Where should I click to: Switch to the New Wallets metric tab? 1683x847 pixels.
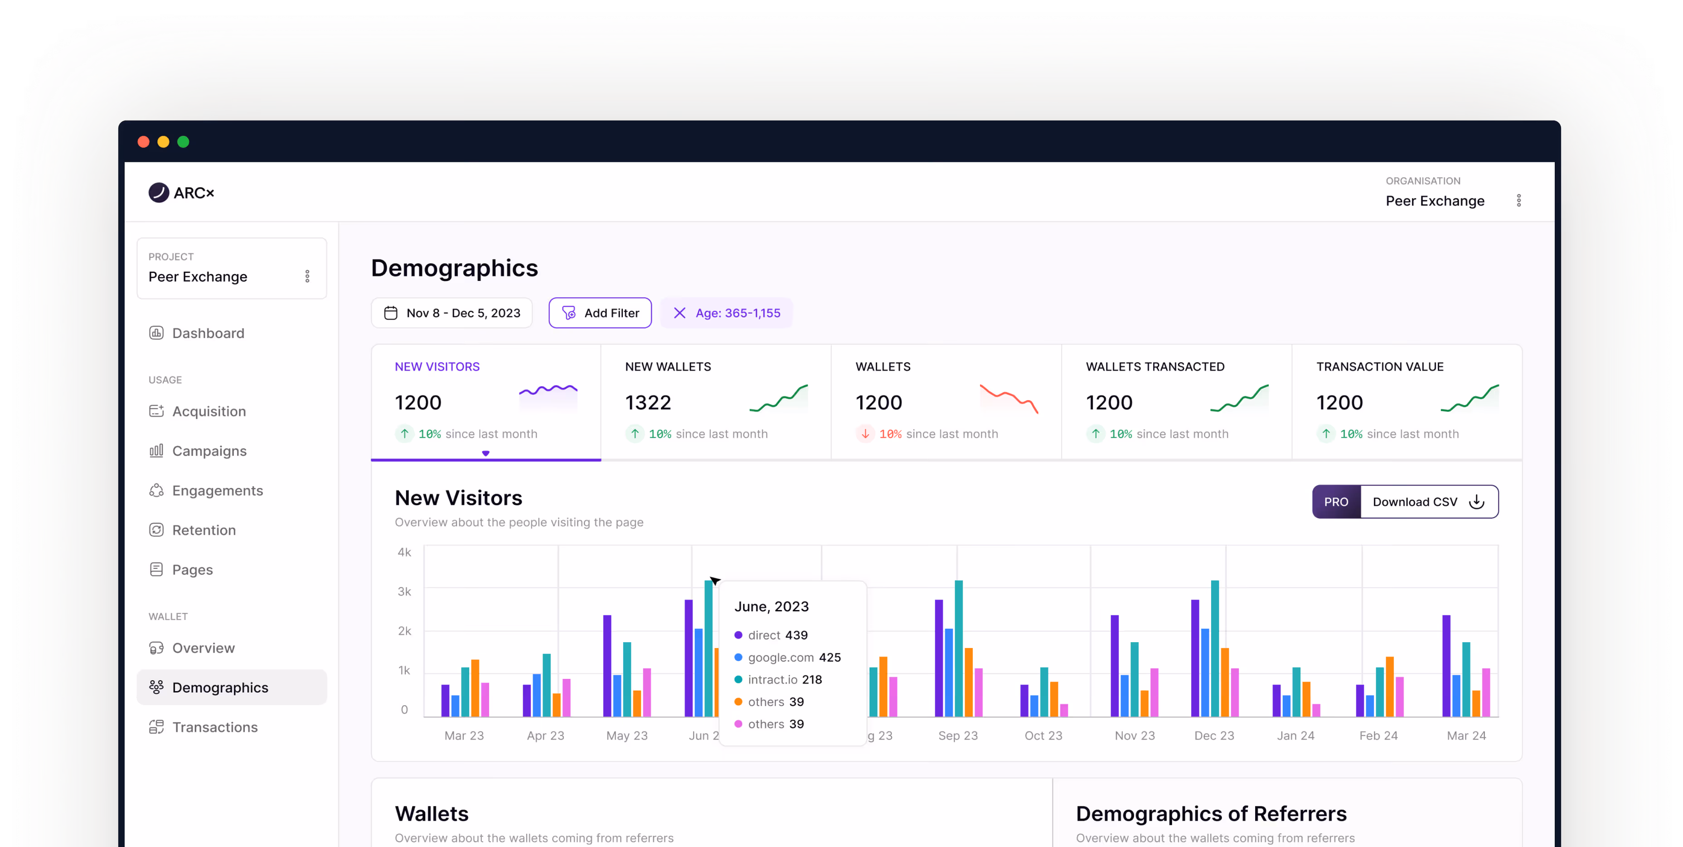point(715,401)
